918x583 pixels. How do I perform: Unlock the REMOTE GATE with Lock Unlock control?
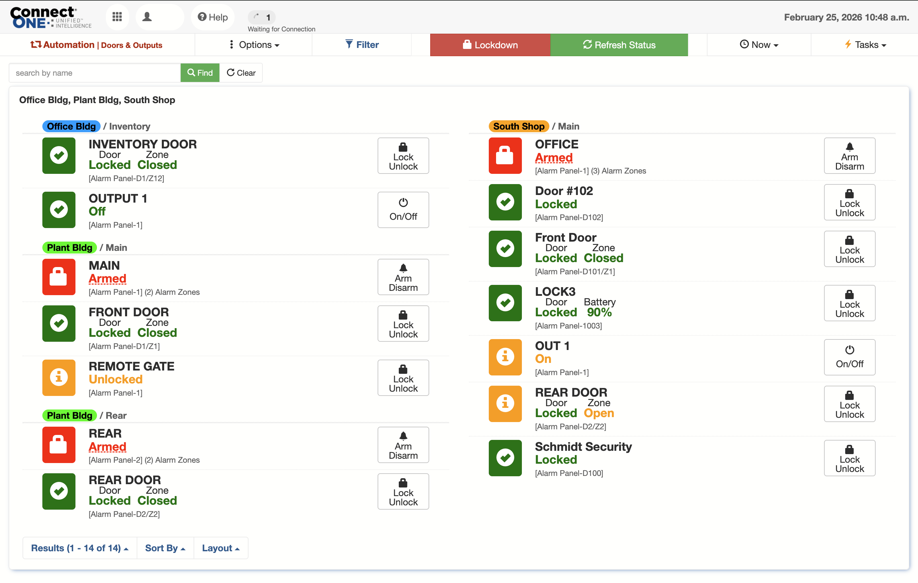(403, 378)
